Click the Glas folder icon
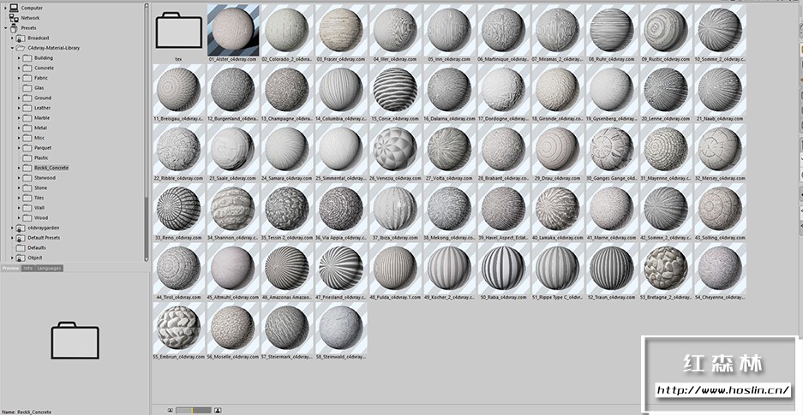 (27, 88)
